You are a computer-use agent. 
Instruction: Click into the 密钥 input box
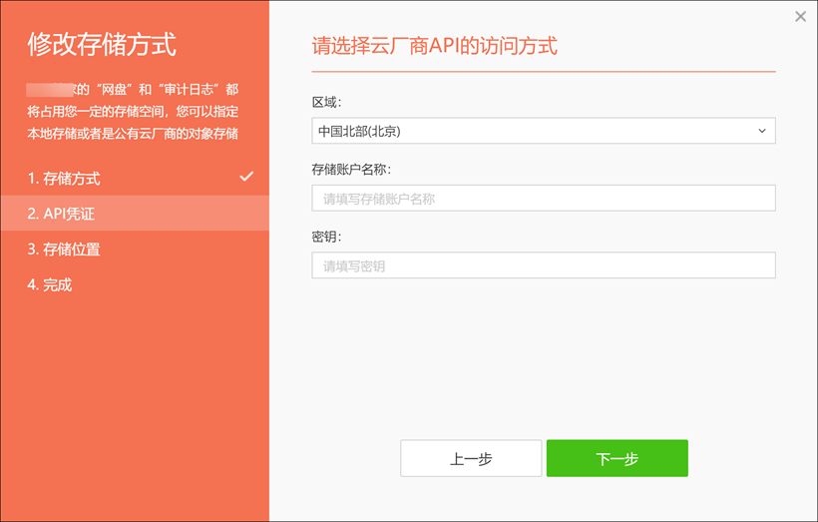pyautogui.click(x=543, y=265)
